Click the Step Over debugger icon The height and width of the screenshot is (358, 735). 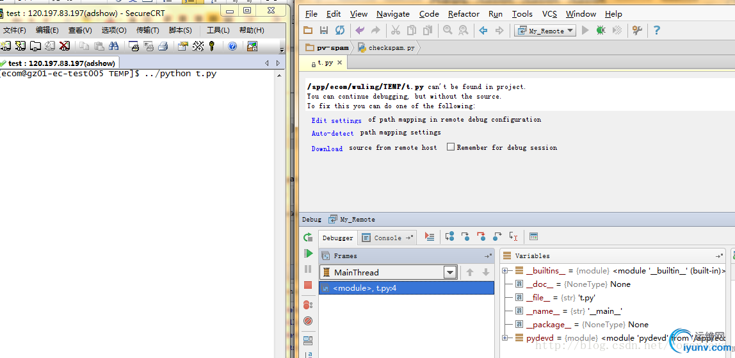tap(449, 236)
